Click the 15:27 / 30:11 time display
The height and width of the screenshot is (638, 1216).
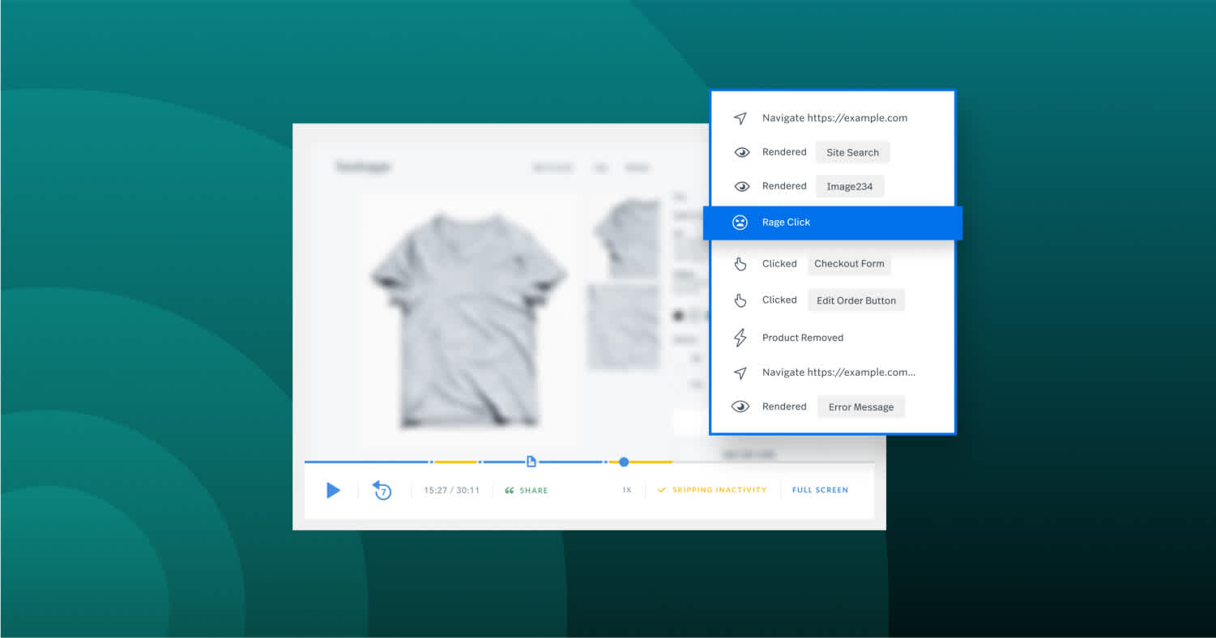451,490
